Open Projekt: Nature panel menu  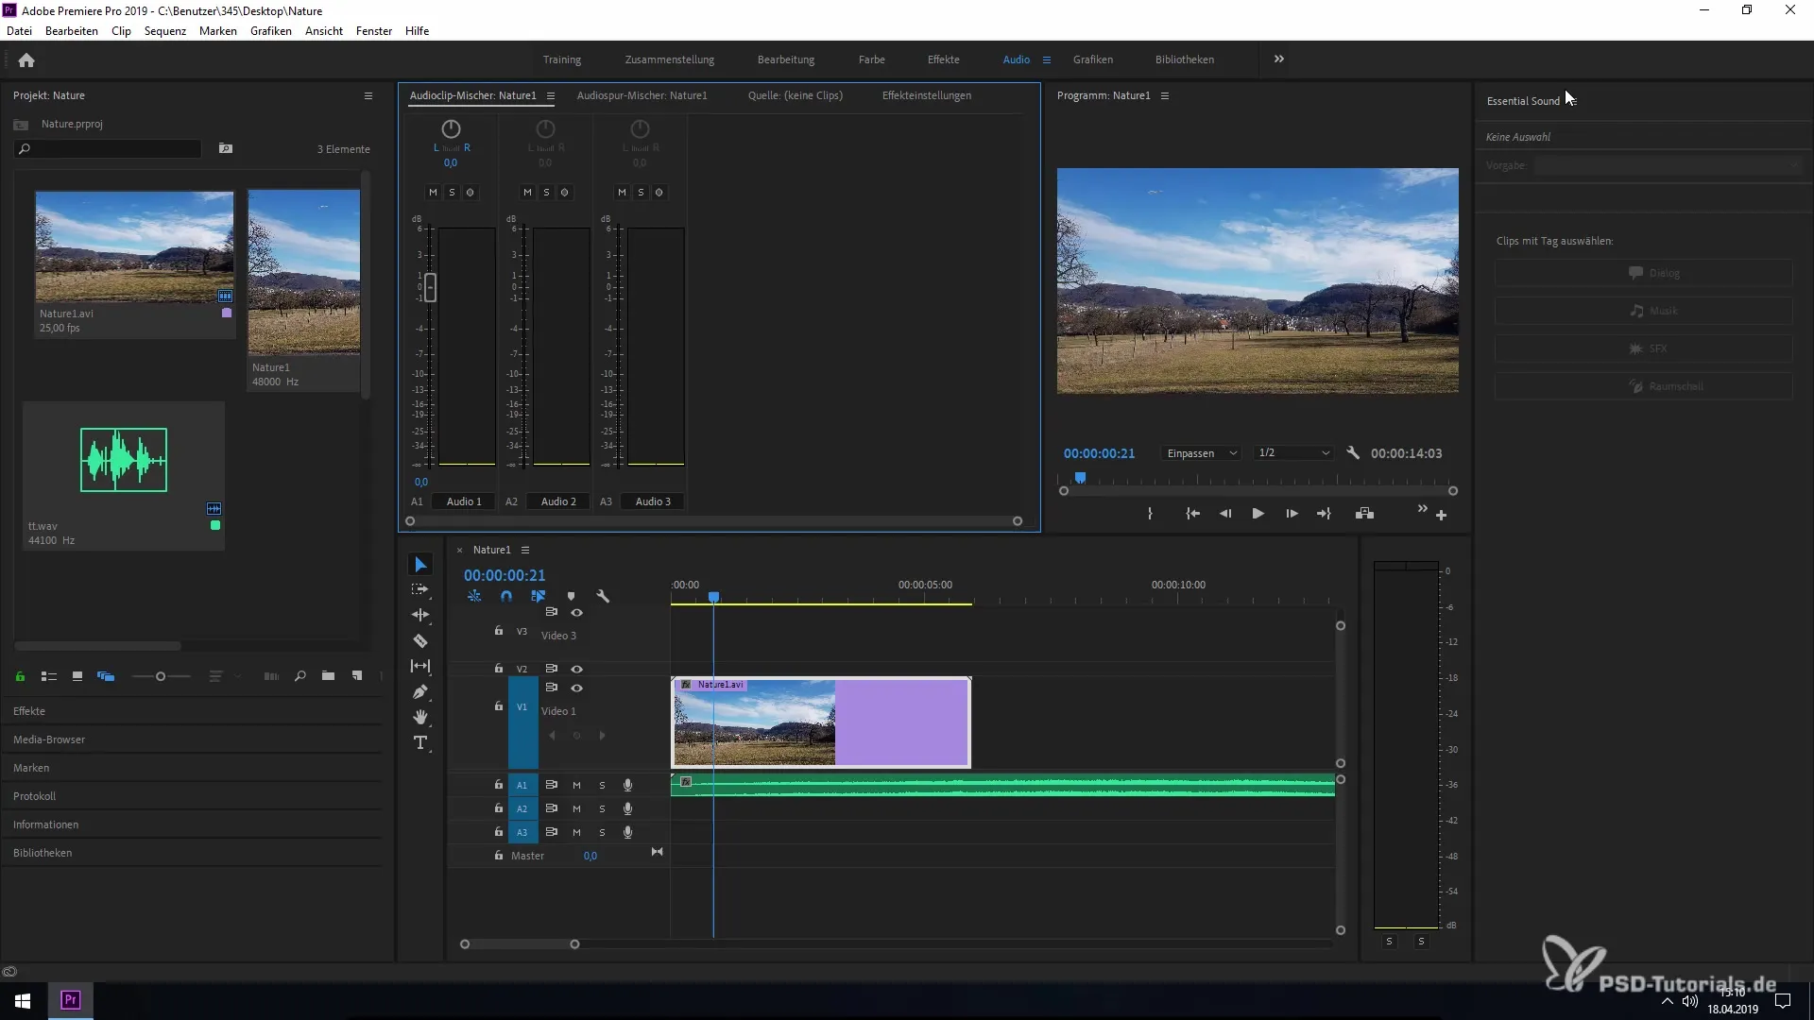coord(368,95)
